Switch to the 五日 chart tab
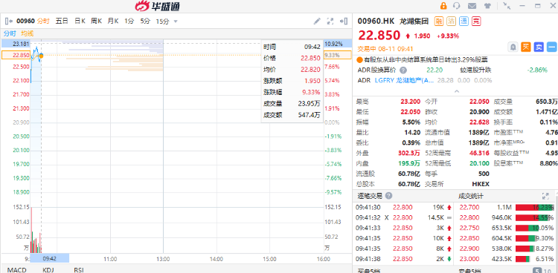558x273 pixels. pos(62,22)
